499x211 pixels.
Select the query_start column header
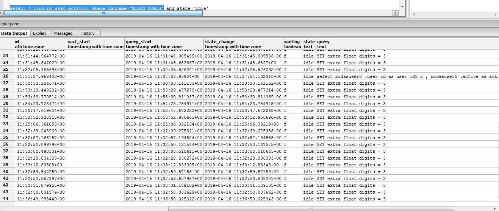click(164, 44)
